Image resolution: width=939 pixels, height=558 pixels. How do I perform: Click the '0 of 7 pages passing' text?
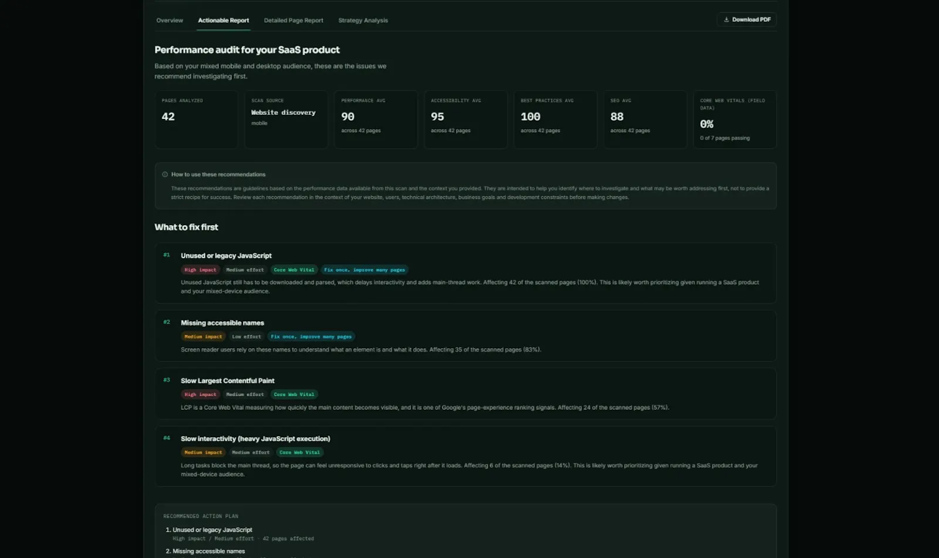725,138
